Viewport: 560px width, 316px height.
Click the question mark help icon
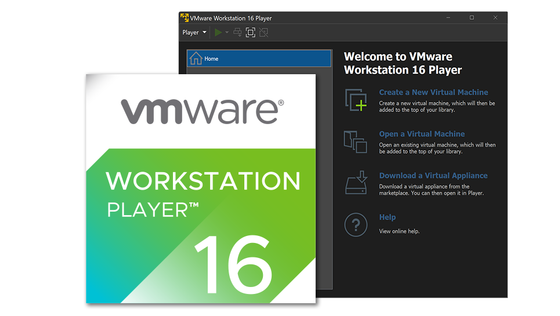coord(356,225)
